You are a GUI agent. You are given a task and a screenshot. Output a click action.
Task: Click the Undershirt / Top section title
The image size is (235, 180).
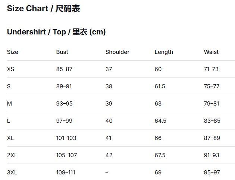[56, 32]
